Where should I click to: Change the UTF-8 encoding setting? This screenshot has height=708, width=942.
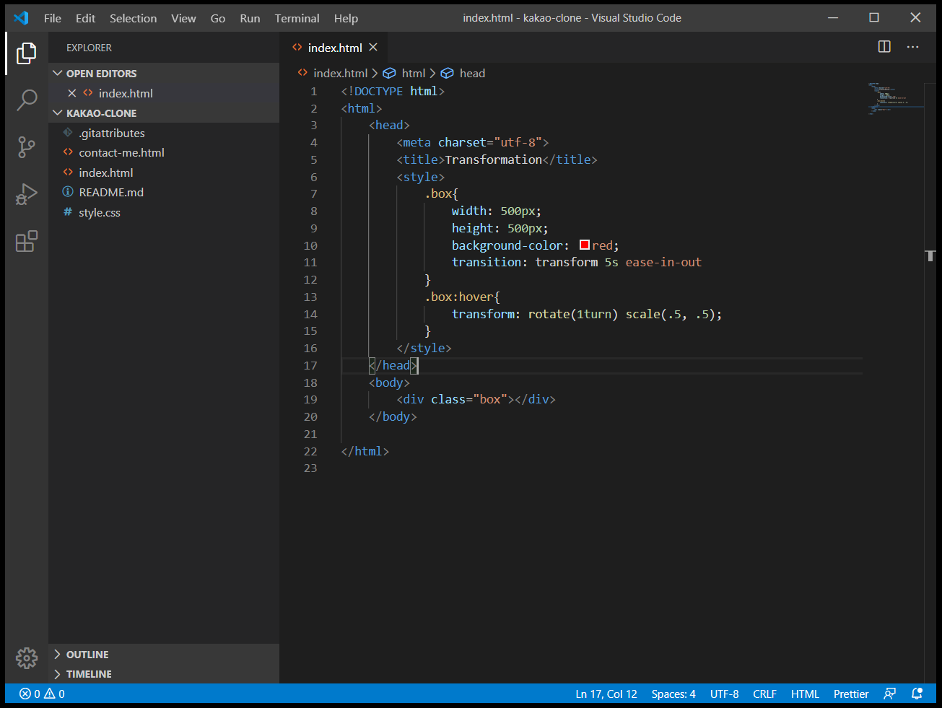[x=724, y=694]
